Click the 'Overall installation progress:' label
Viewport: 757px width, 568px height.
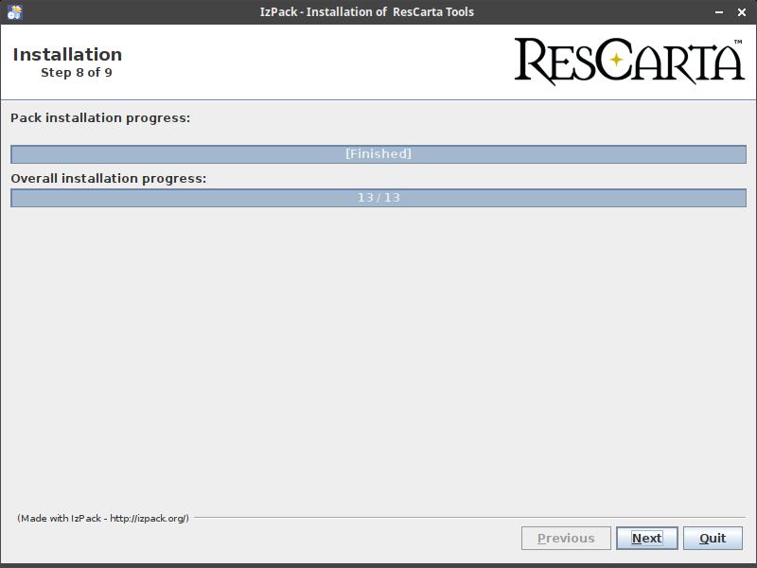tap(109, 179)
